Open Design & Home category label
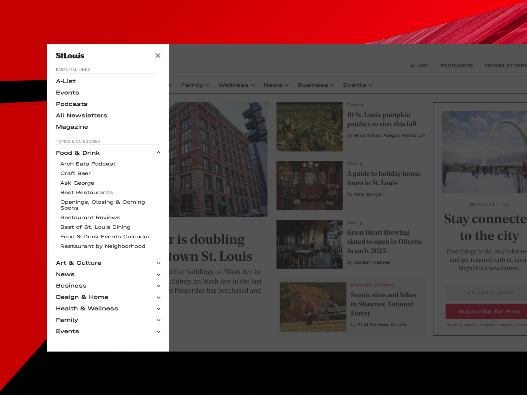Viewport: 527px width, 395px height. tap(82, 297)
